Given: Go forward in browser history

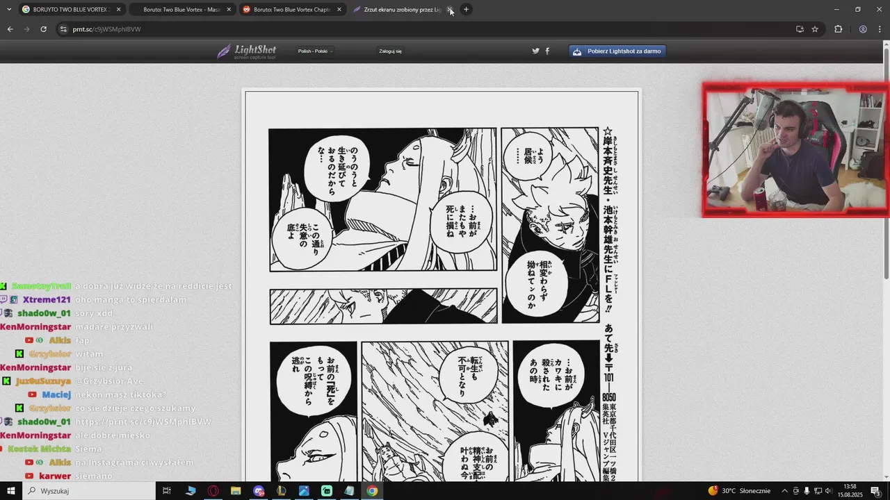Looking at the screenshot, I should [x=26, y=29].
